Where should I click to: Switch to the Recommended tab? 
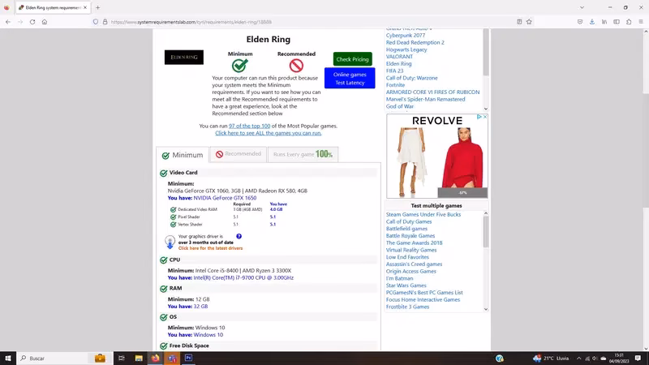[239, 154]
